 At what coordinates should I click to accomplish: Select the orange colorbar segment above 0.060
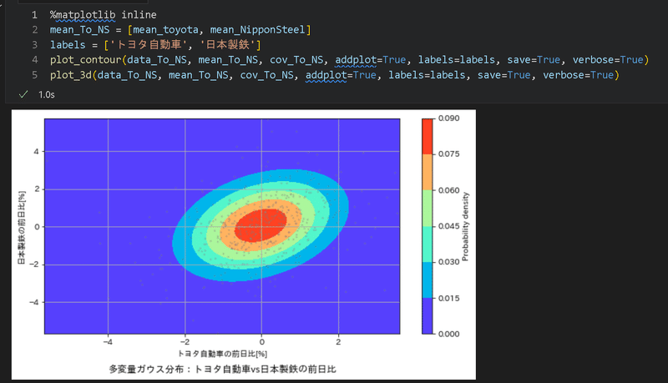428,172
